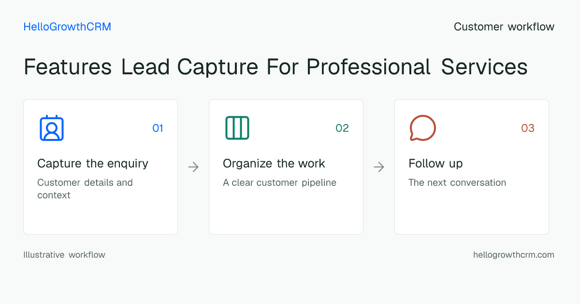Screen dimensions: 580x304
Task: Click the arrow between Organize and Follow up cards
Action: [379, 167]
